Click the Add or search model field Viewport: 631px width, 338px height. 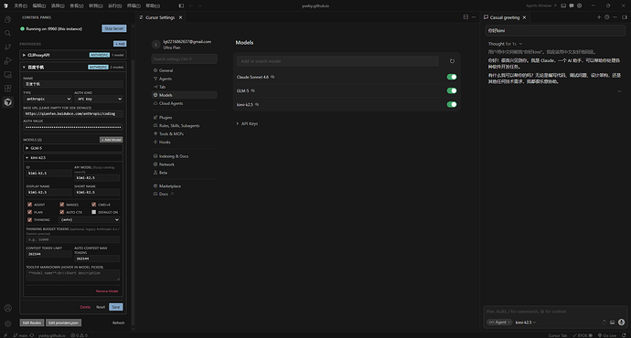point(337,61)
